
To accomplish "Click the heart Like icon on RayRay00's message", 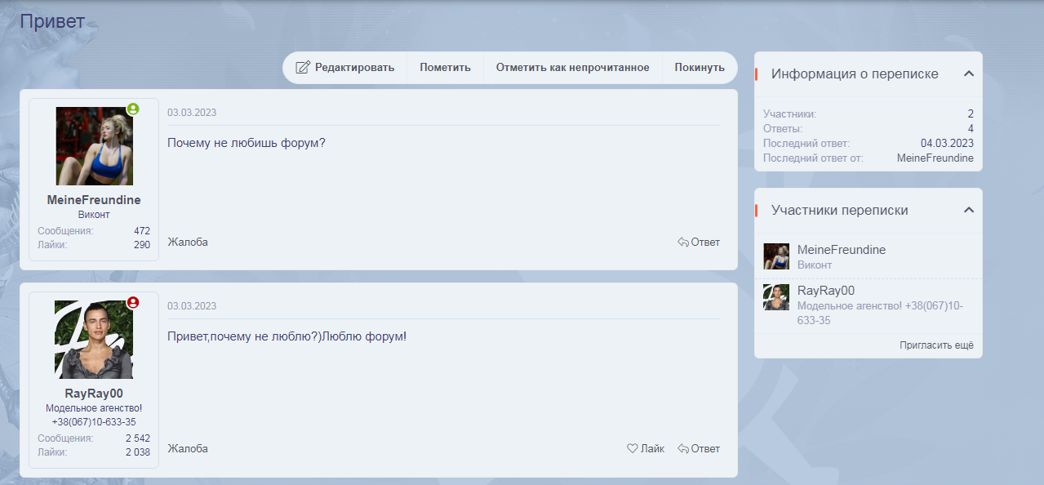I will (x=632, y=448).
